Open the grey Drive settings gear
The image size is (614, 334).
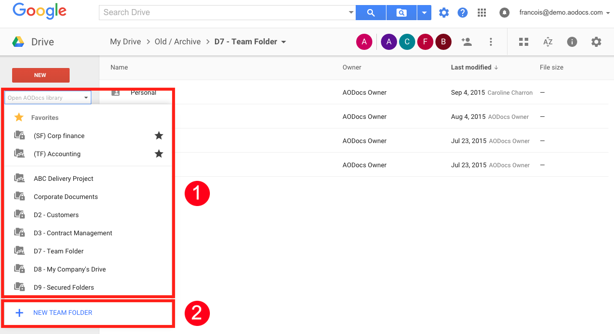(x=596, y=42)
